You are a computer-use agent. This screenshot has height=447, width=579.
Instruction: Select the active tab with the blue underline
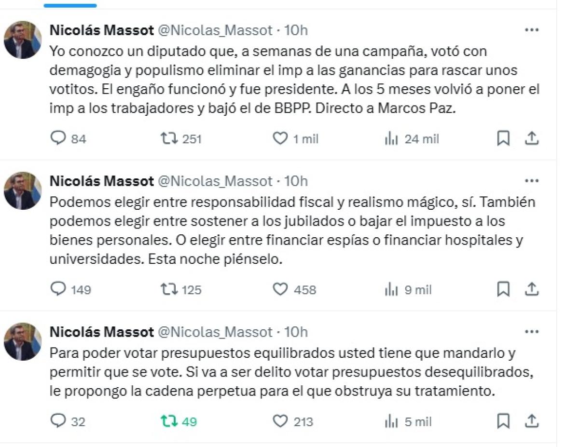coord(70,5)
